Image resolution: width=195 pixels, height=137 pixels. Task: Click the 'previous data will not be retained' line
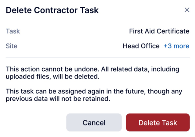pos(58,99)
